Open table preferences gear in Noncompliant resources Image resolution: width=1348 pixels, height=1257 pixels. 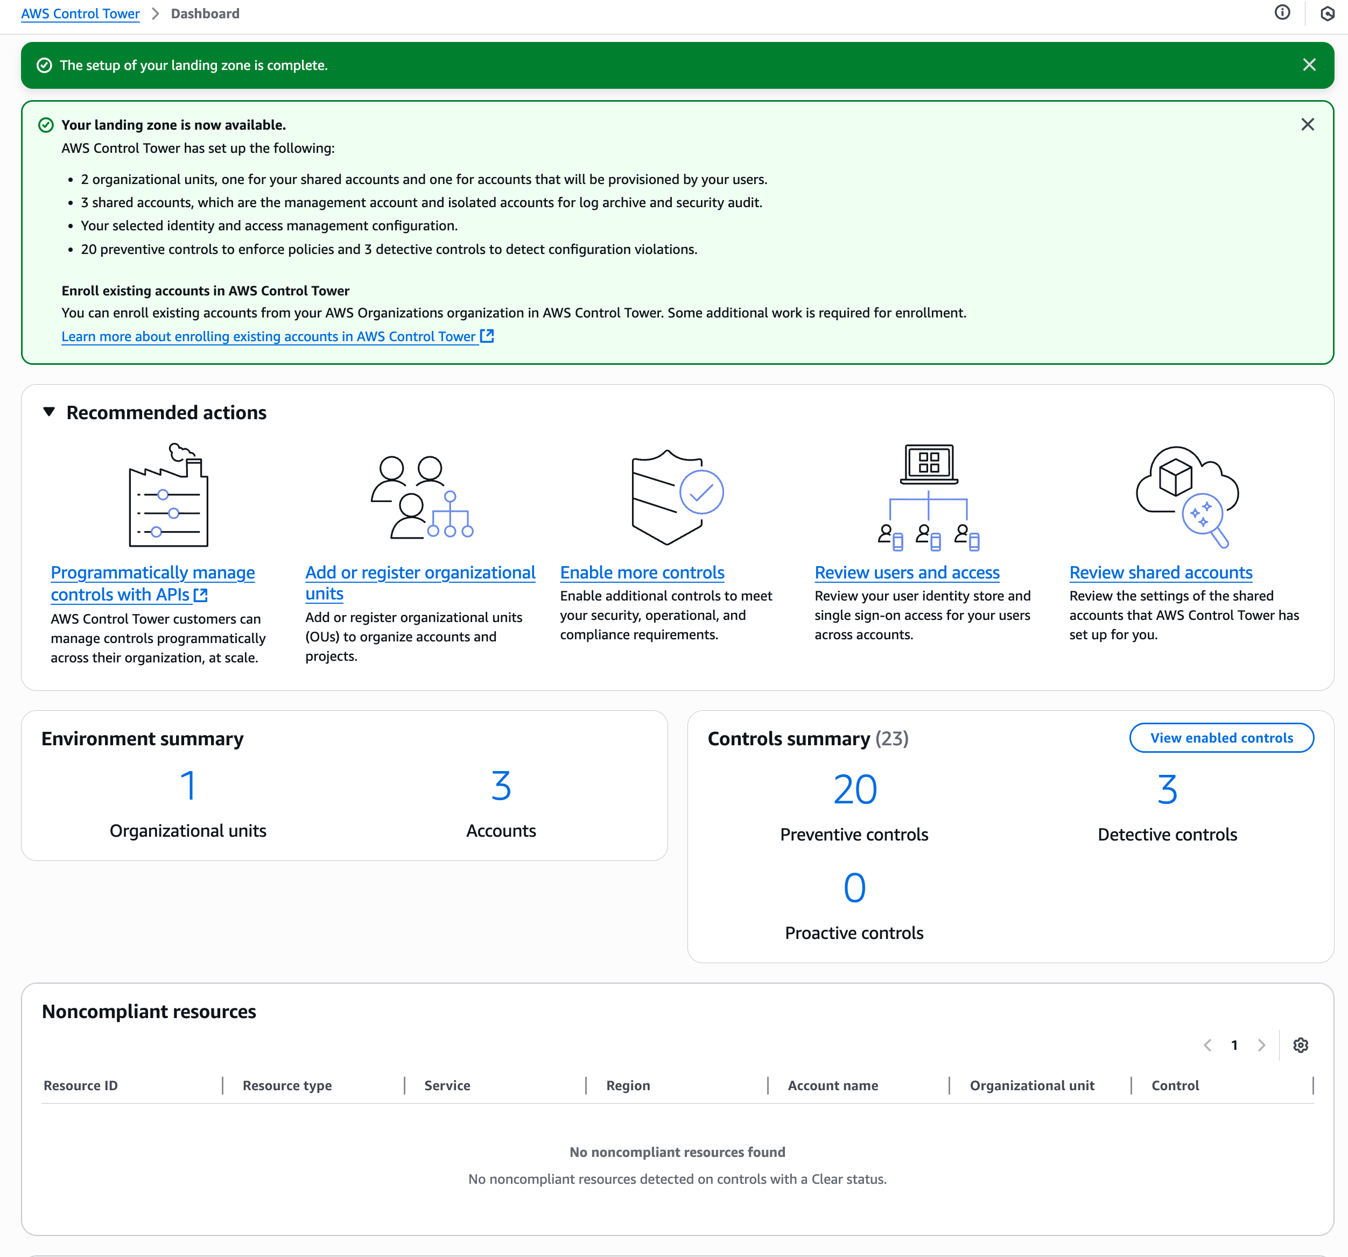coord(1300,1045)
